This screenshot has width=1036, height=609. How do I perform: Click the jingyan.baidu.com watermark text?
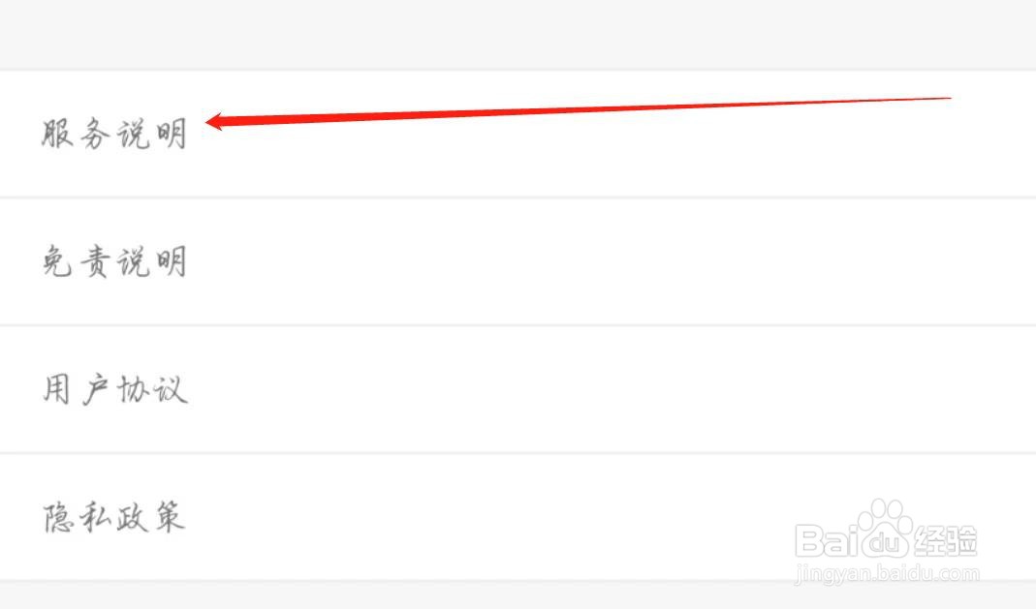[887, 573]
